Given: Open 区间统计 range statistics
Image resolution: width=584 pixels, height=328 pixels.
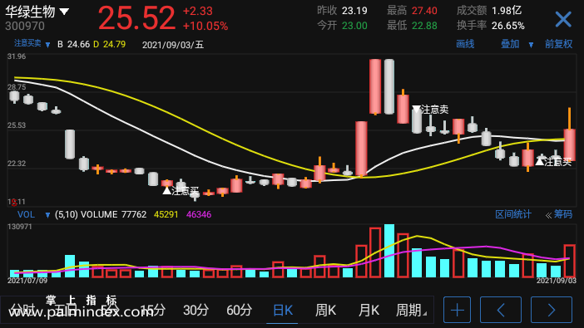Looking at the screenshot, I should (x=513, y=214).
